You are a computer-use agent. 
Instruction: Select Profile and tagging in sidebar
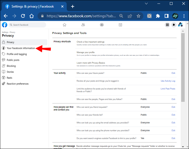point(16,54)
